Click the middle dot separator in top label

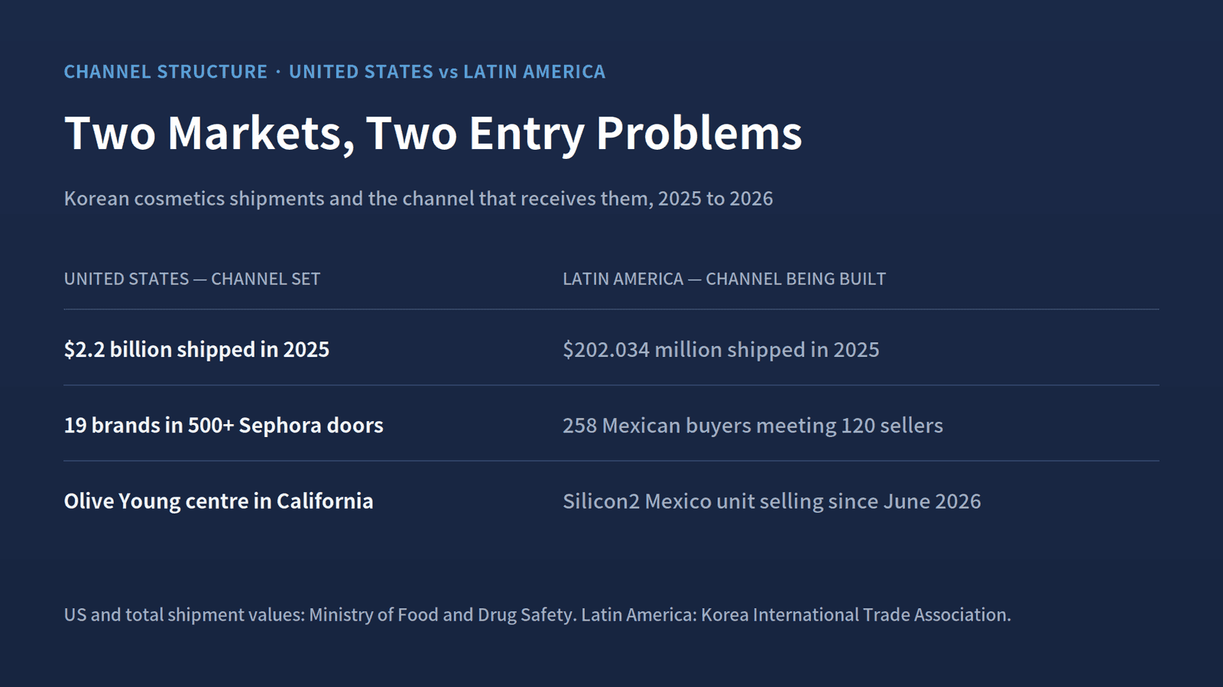[278, 72]
